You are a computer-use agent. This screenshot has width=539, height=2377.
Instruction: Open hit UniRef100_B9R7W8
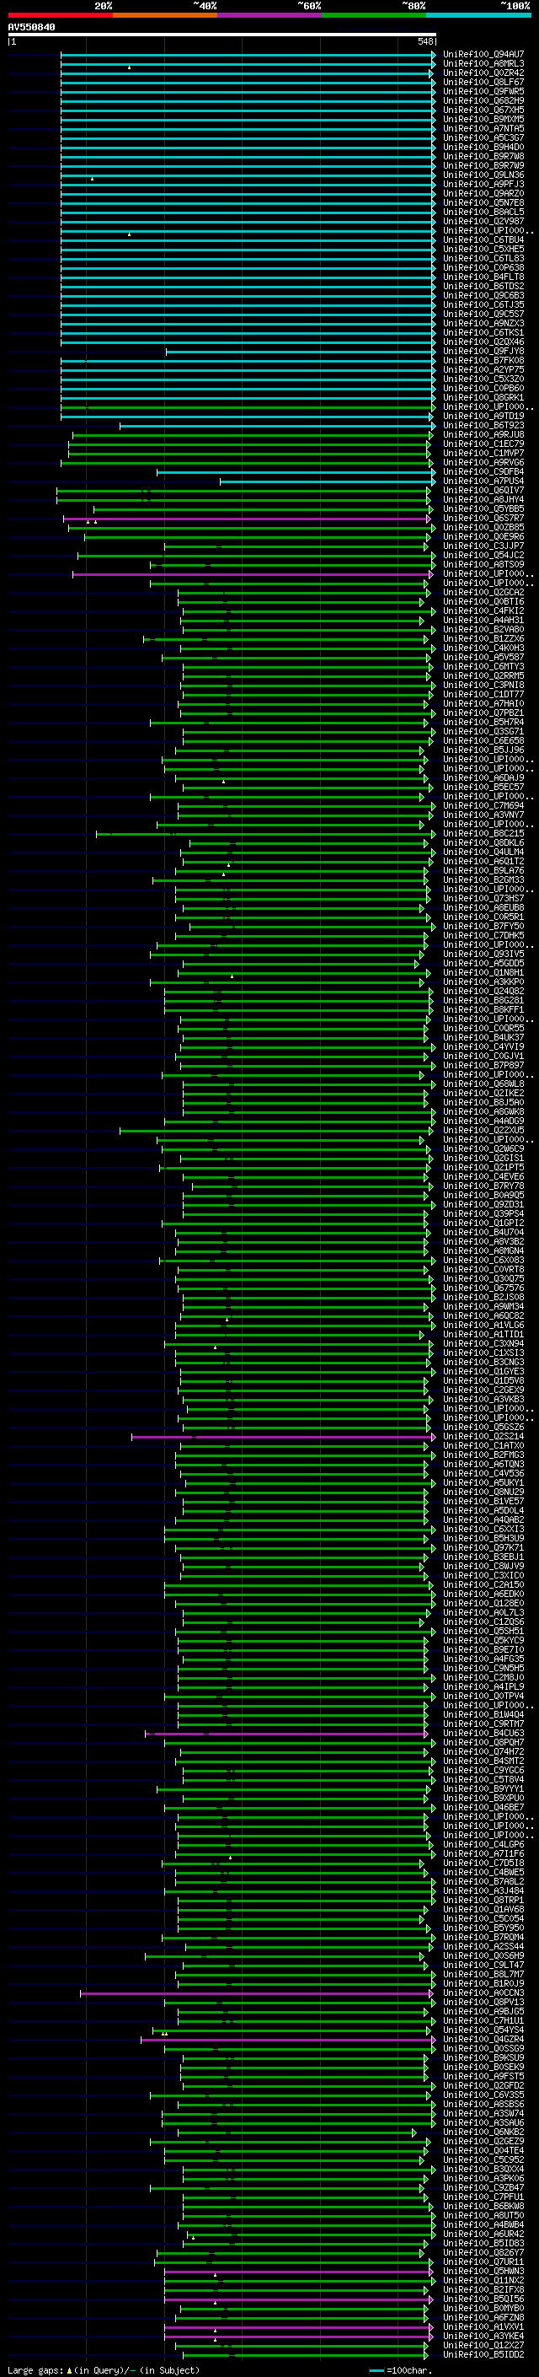tap(483, 156)
